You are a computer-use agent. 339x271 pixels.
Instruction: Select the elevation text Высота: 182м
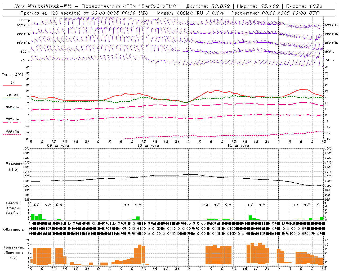coord(304,6)
